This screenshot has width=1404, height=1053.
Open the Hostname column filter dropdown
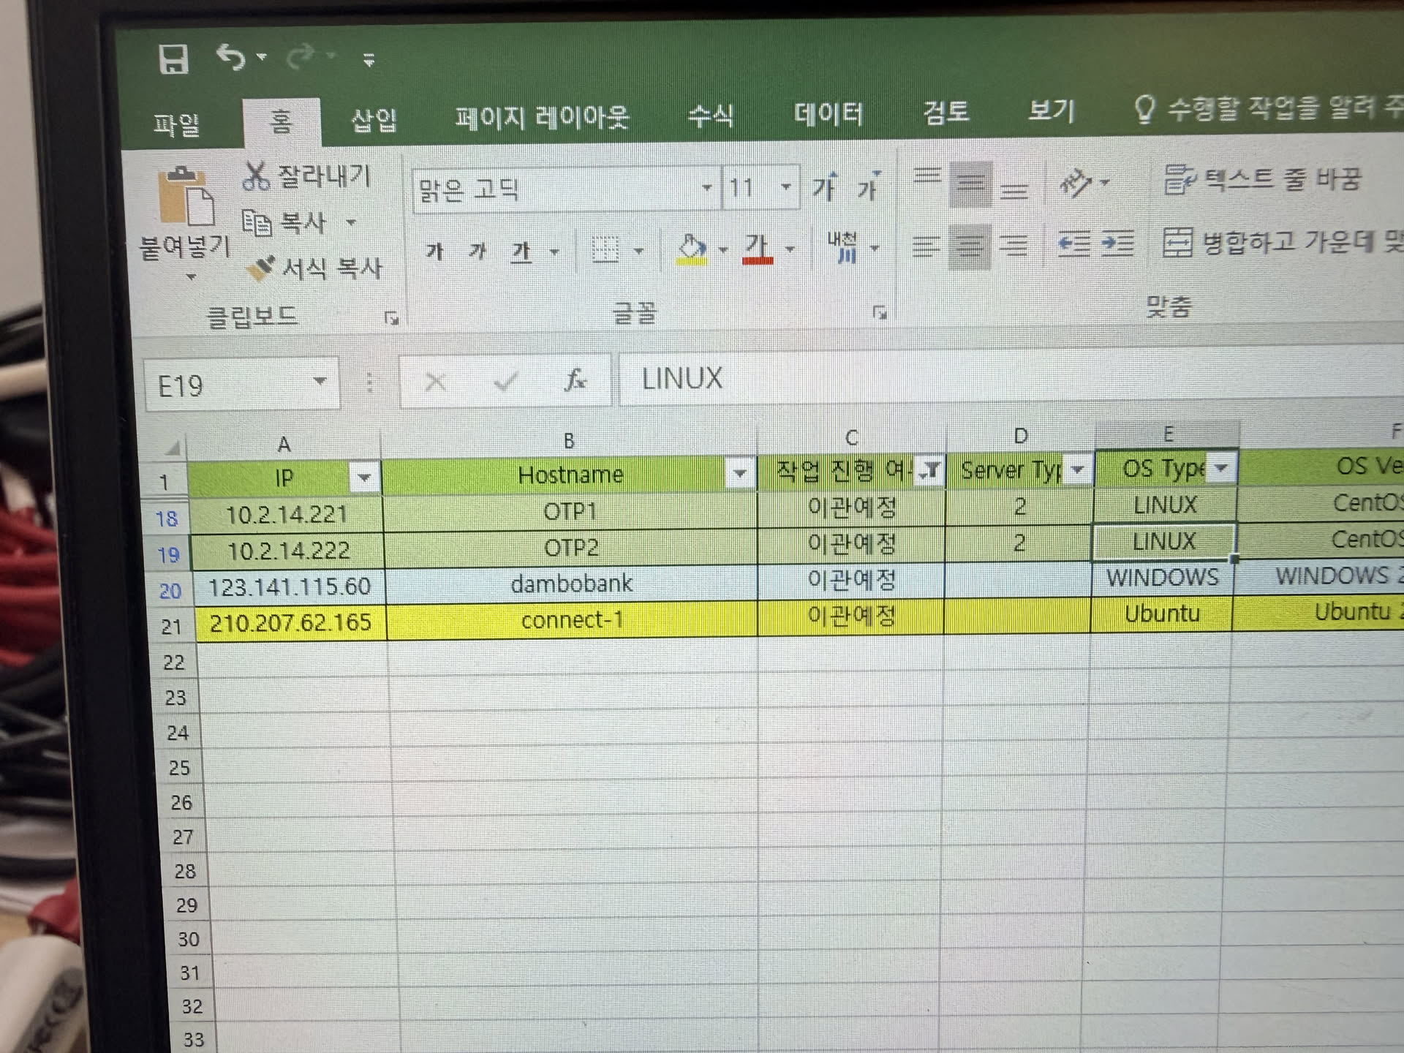[x=740, y=474]
